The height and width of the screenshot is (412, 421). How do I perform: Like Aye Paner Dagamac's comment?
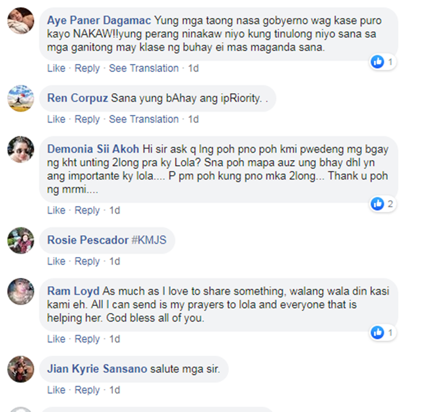pyautogui.click(x=56, y=68)
